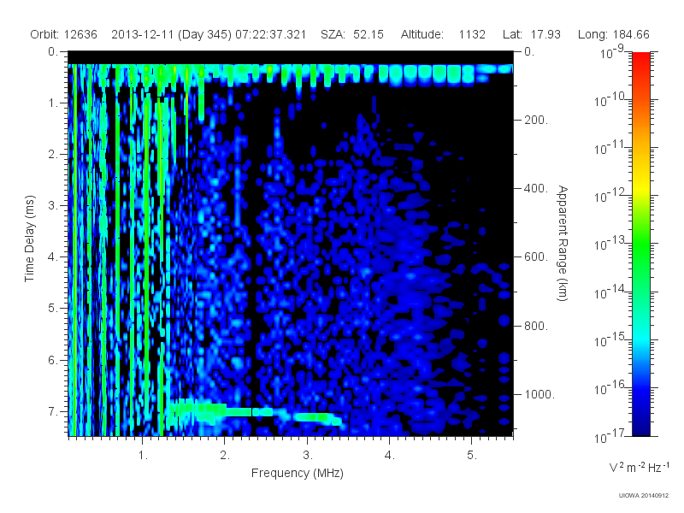The image size is (684, 513).
Task: Click the SZA value 52.15
Action: (x=369, y=34)
